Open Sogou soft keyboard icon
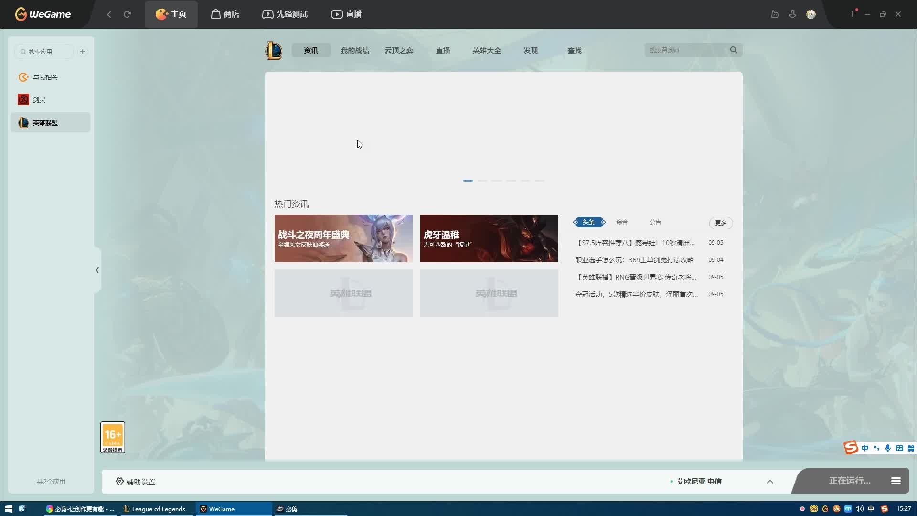The height and width of the screenshot is (516, 917). [899, 448]
